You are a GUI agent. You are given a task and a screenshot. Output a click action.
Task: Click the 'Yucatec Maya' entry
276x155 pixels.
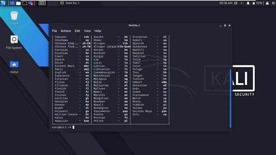142,111
